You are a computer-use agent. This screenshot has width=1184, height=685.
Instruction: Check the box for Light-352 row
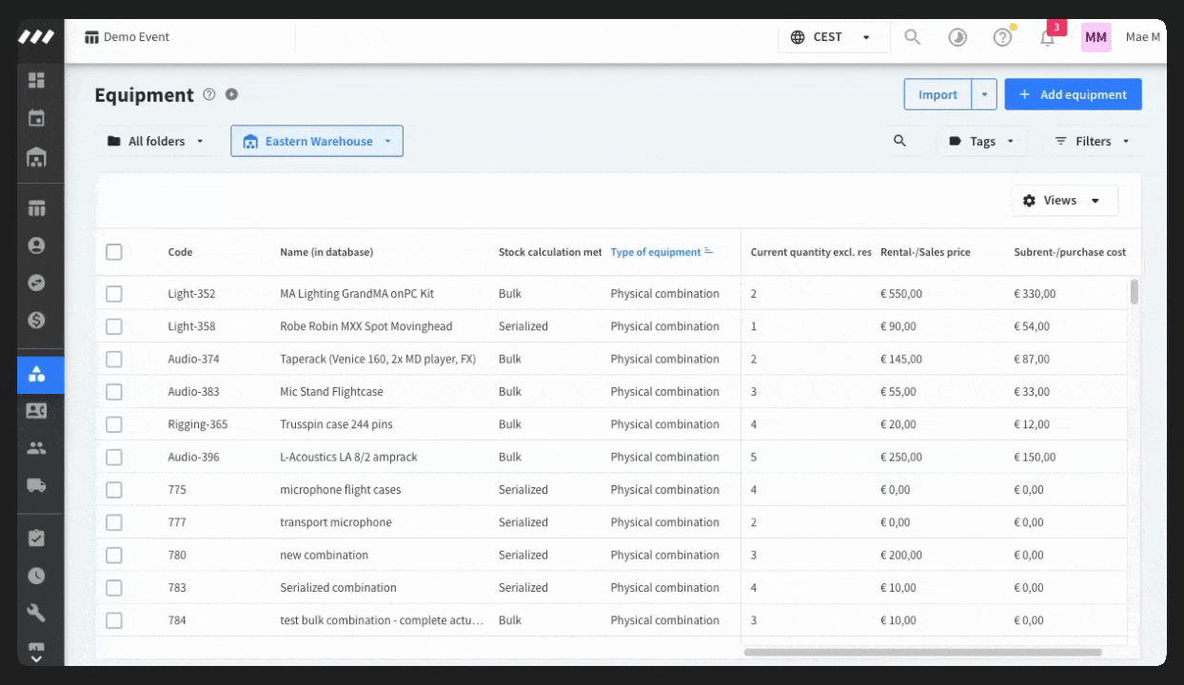tap(114, 294)
